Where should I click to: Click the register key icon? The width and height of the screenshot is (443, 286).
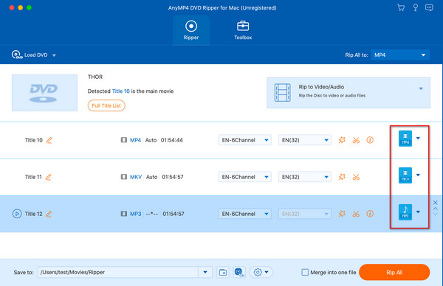[415, 7]
